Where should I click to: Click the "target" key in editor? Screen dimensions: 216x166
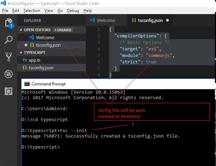[130, 49]
